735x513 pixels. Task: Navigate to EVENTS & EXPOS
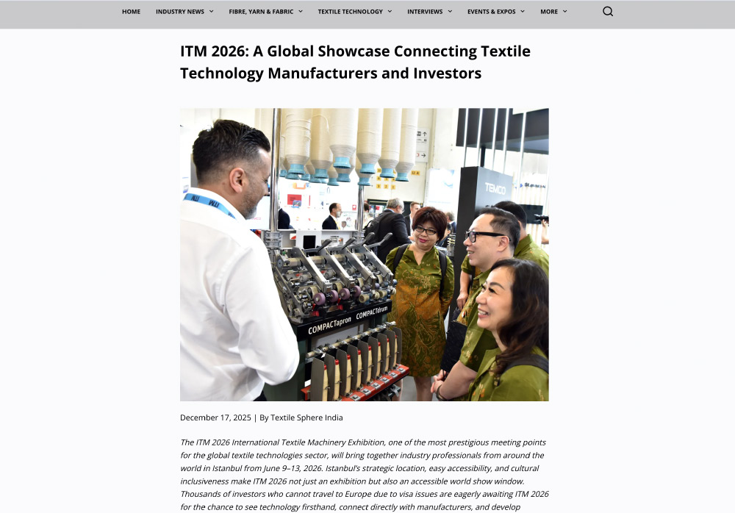point(491,12)
